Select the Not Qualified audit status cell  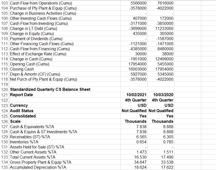(134, 111)
